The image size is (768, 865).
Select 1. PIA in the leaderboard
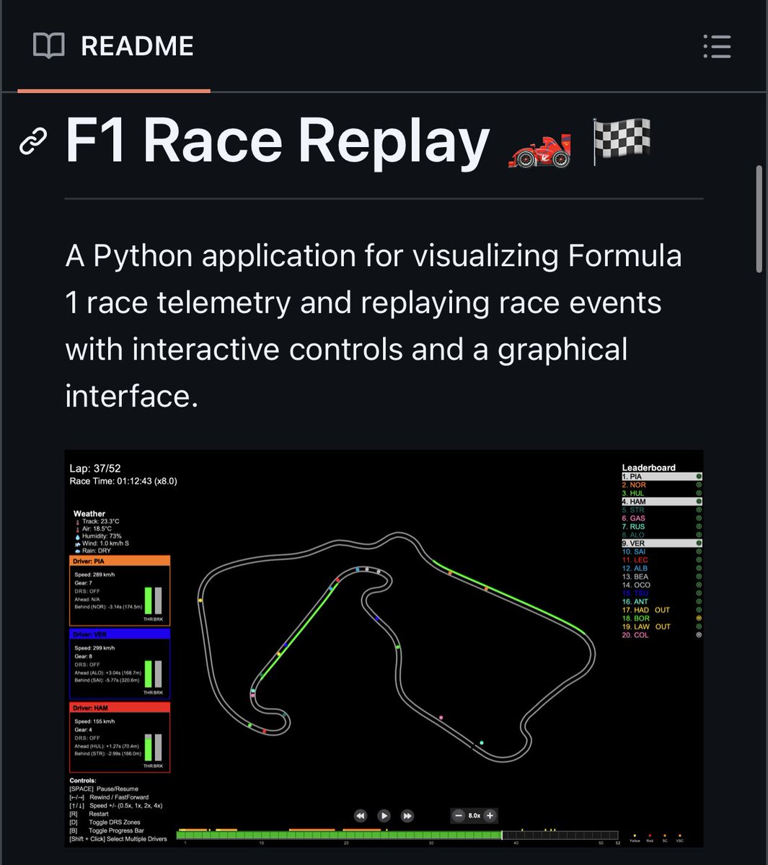[662, 476]
